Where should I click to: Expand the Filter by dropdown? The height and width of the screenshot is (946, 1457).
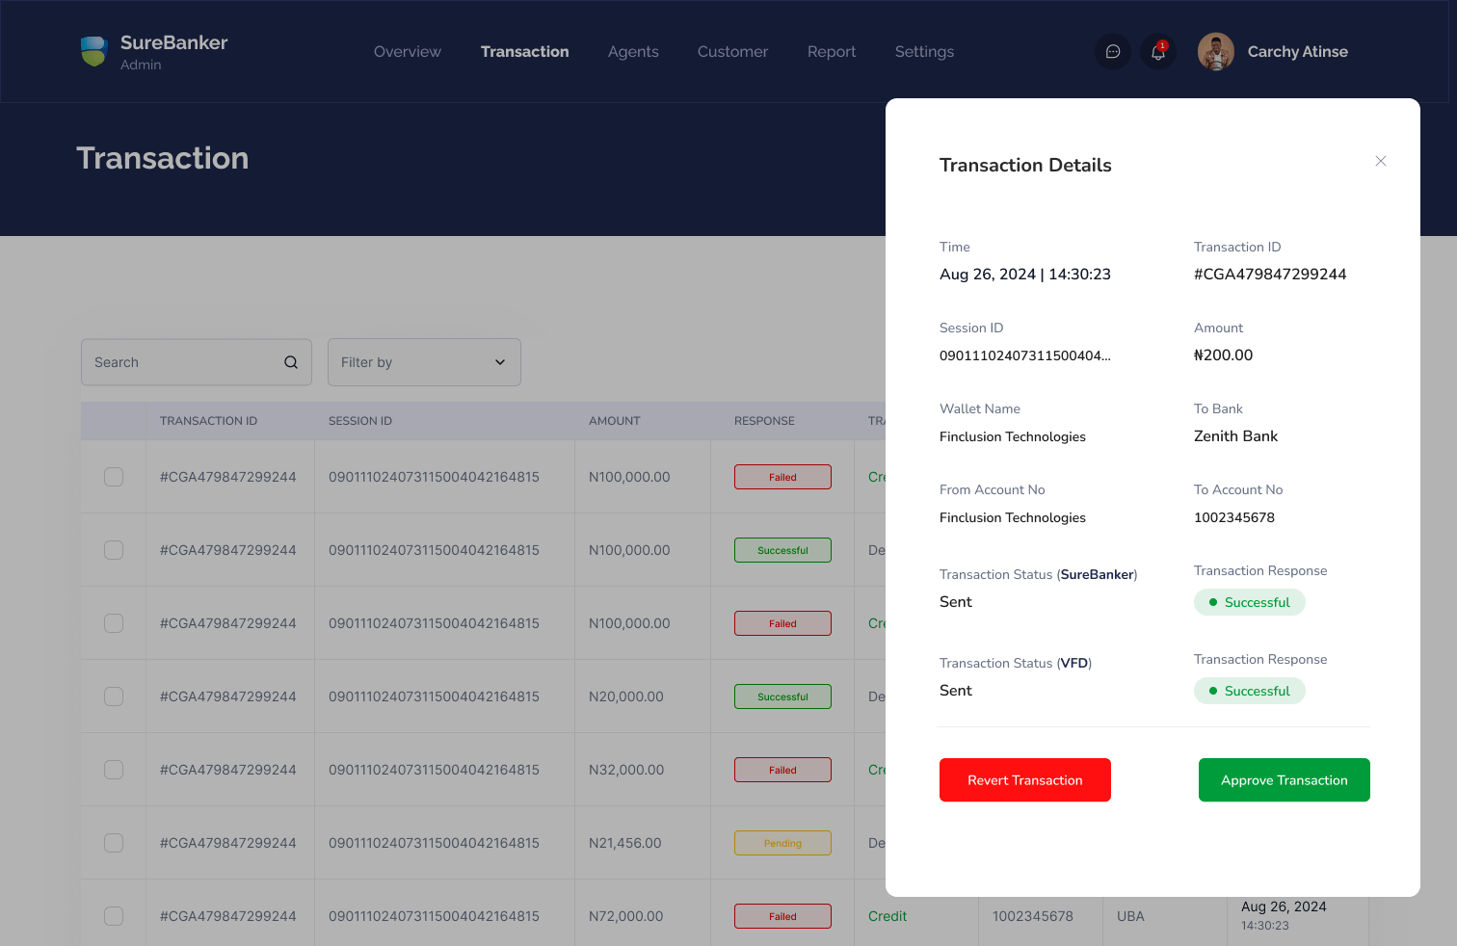click(x=424, y=362)
